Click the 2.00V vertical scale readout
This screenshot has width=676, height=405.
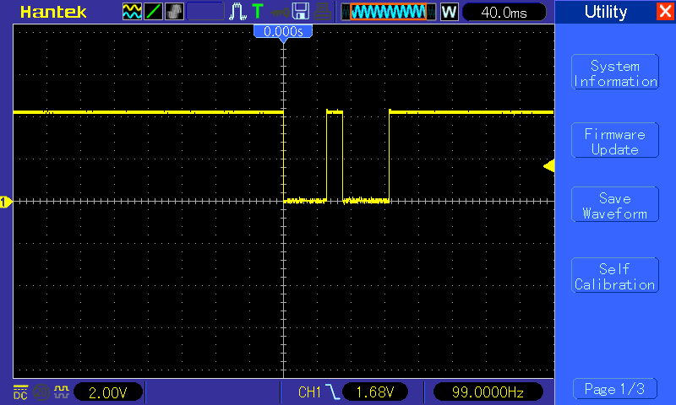pos(108,392)
